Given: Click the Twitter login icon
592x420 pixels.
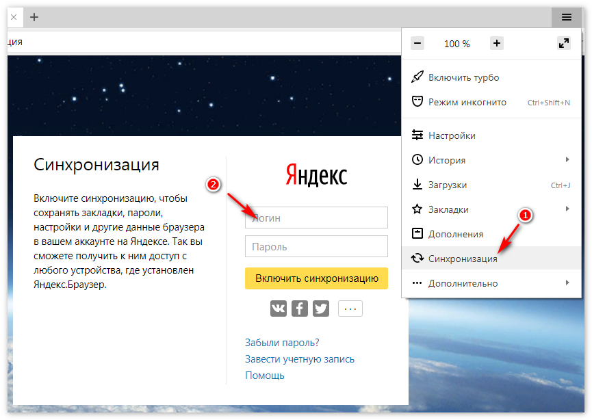Looking at the screenshot, I should pyautogui.click(x=321, y=309).
